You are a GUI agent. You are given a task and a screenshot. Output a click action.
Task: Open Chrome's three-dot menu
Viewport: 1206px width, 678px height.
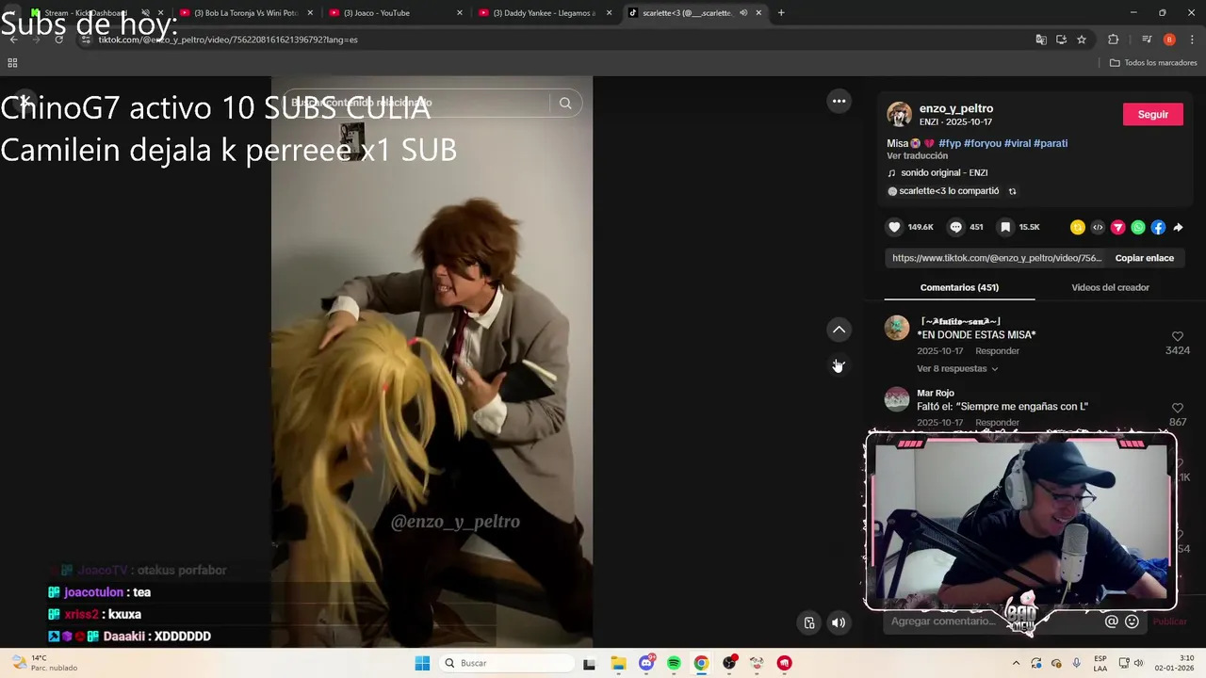pyautogui.click(x=1193, y=40)
